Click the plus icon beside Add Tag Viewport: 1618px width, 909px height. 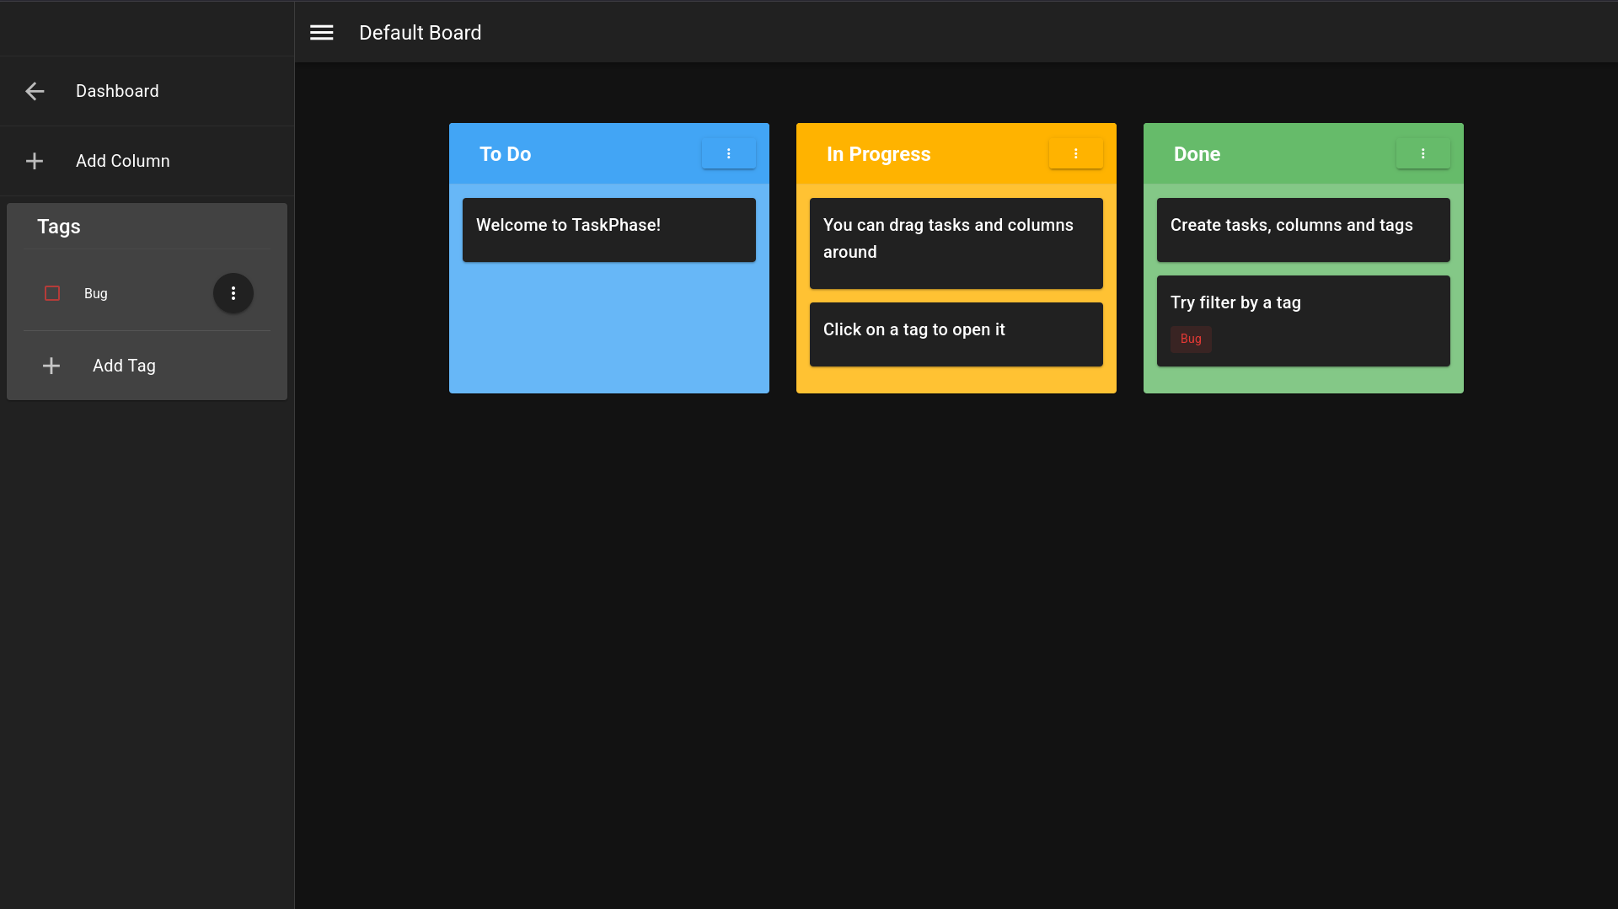point(51,366)
